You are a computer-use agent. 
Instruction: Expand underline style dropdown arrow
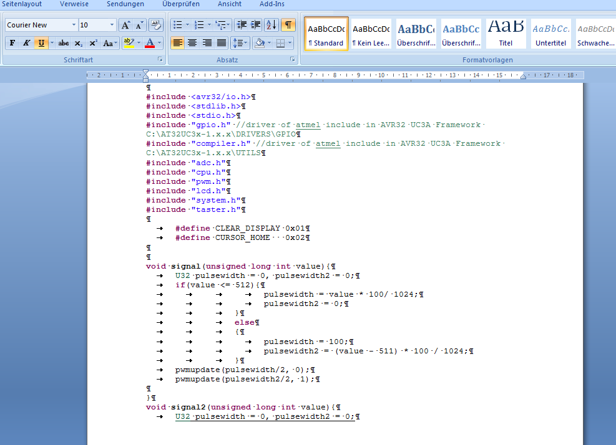point(52,43)
